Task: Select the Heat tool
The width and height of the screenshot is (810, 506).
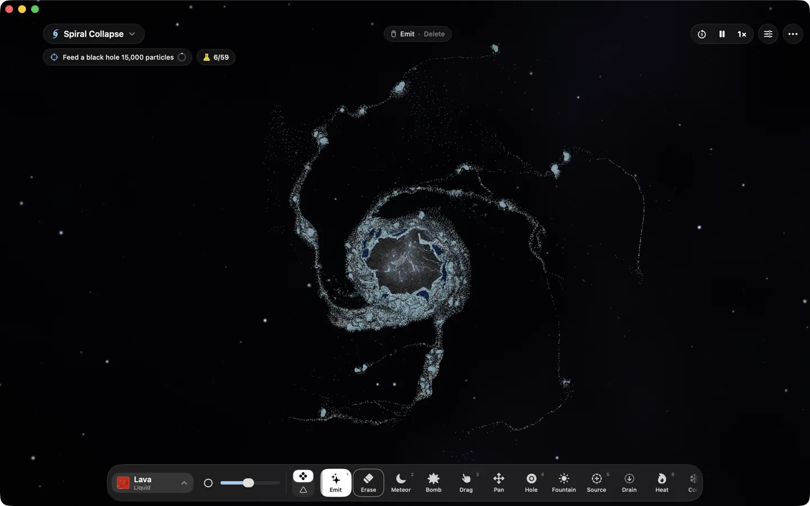Action: point(662,482)
